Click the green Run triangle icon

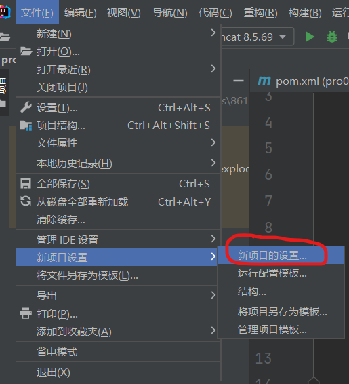310,37
